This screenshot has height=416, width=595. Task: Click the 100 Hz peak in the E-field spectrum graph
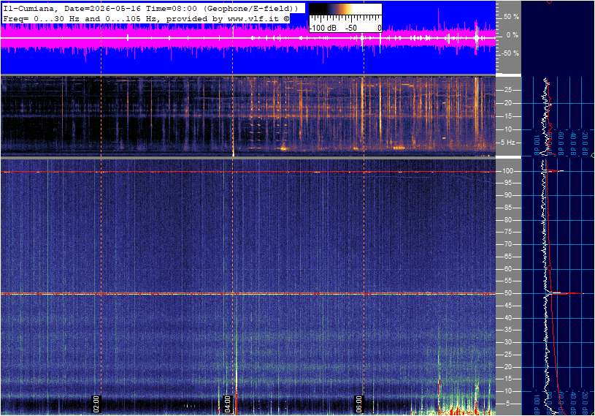[x=555, y=171]
